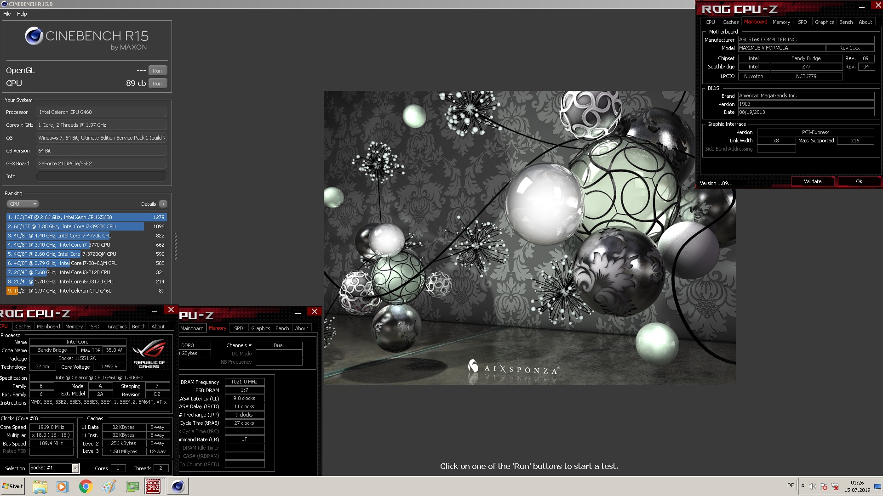
Task: Open File Explorer from taskbar
Action: coord(40,486)
